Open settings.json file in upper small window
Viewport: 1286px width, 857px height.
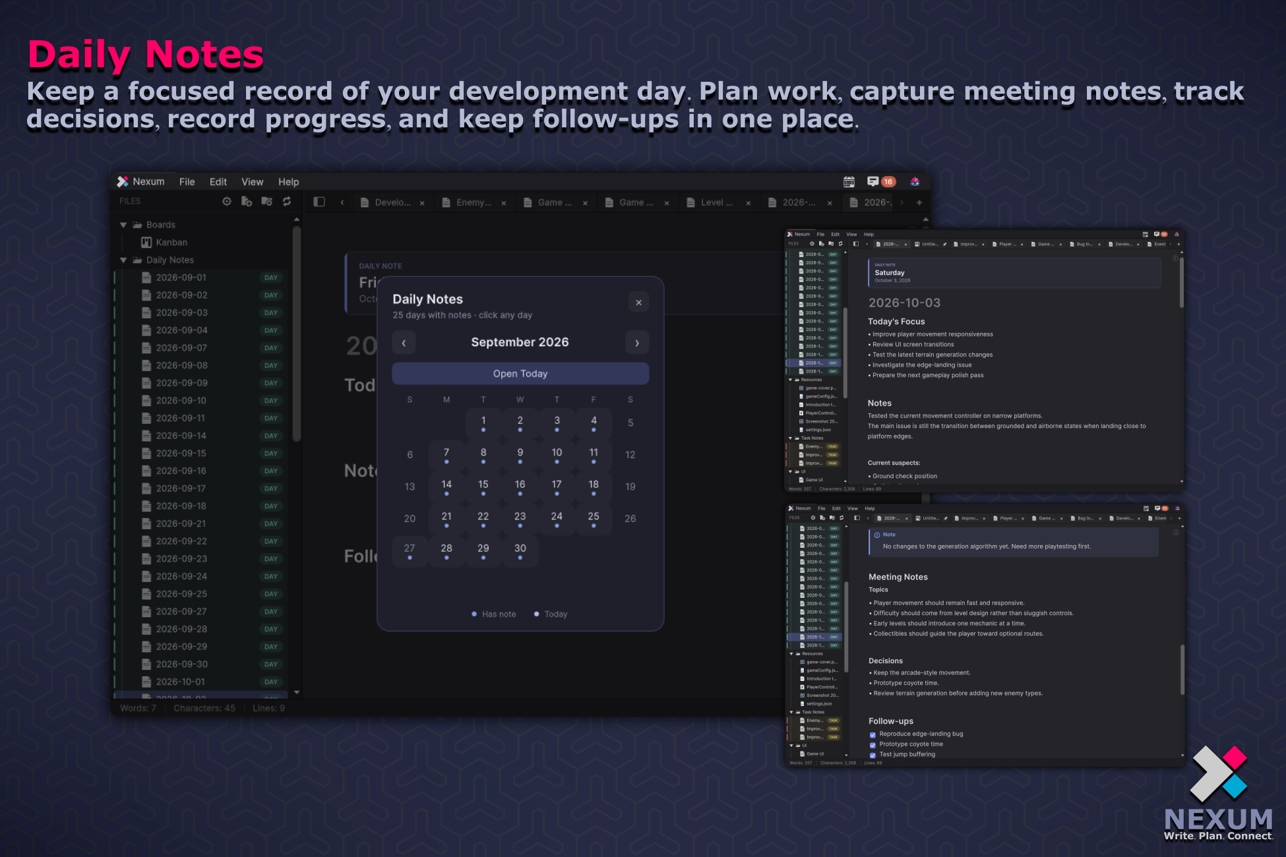pos(815,430)
